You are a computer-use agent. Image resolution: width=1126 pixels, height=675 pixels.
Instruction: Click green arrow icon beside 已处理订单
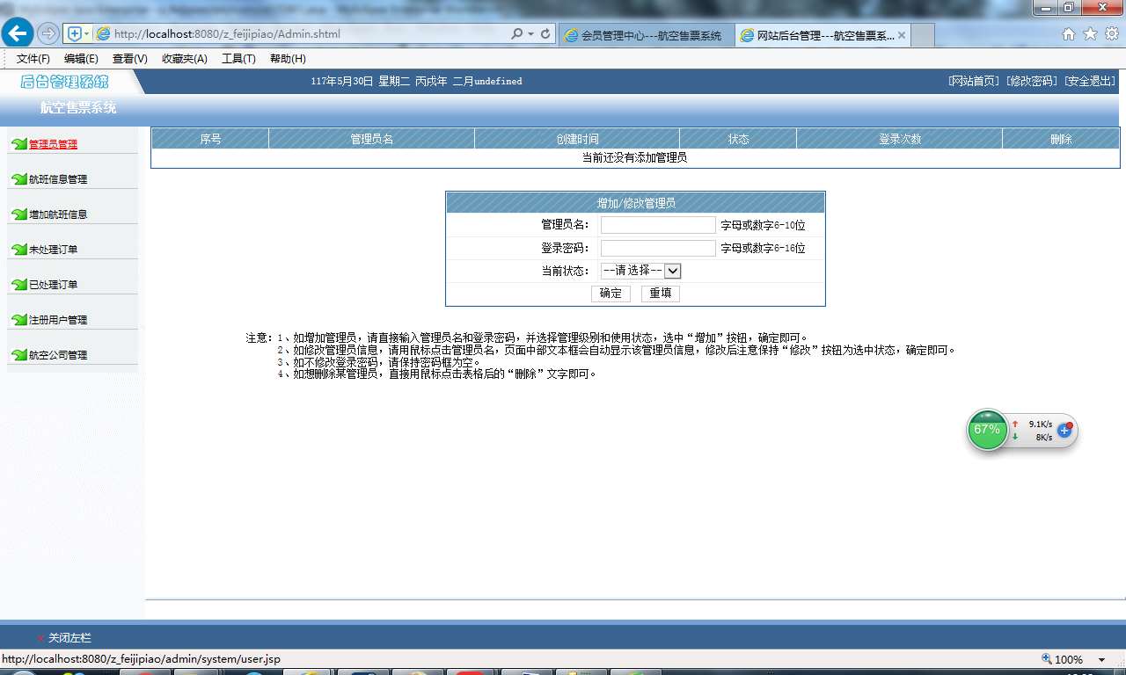18,284
